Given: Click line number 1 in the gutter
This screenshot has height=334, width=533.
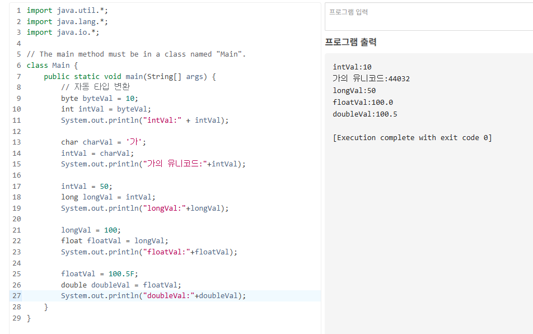Looking at the screenshot, I should (x=18, y=11).
